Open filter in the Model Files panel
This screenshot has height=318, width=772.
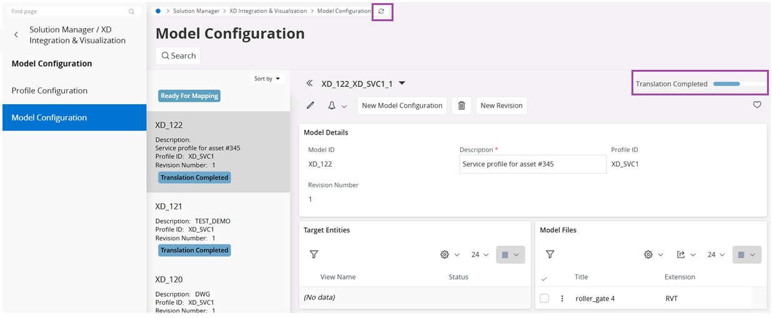point(550,254)
